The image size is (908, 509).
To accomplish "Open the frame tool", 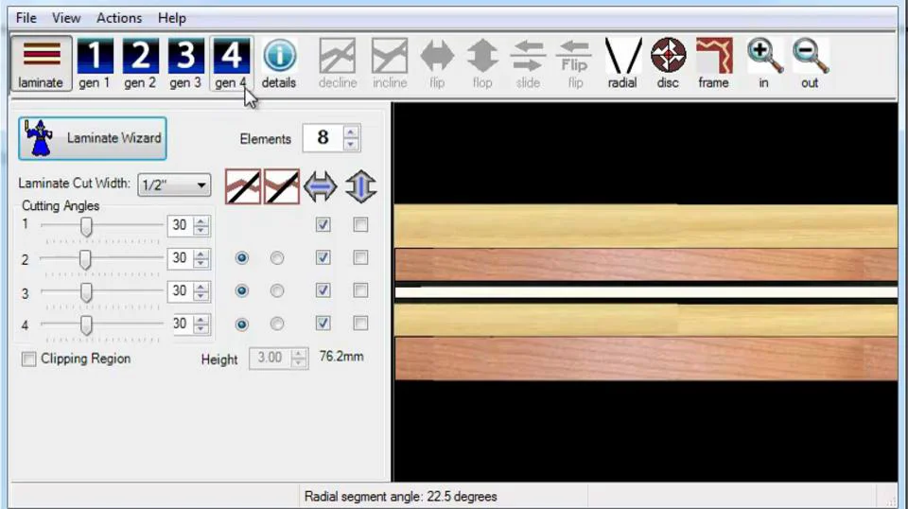I will point(713,63).
